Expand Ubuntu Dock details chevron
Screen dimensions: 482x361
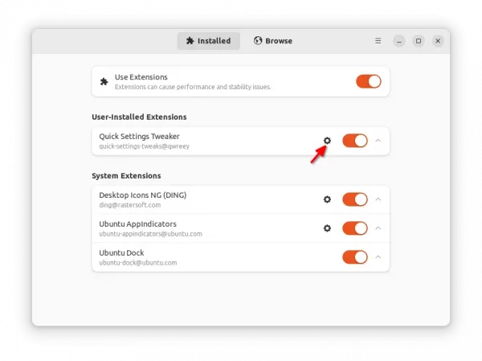point(378,257)
